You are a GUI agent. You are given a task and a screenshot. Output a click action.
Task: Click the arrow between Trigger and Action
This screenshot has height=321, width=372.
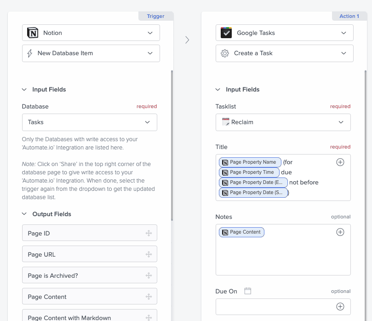pos(187,40)
